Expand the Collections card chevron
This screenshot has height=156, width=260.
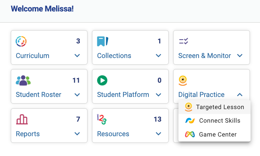158,56
